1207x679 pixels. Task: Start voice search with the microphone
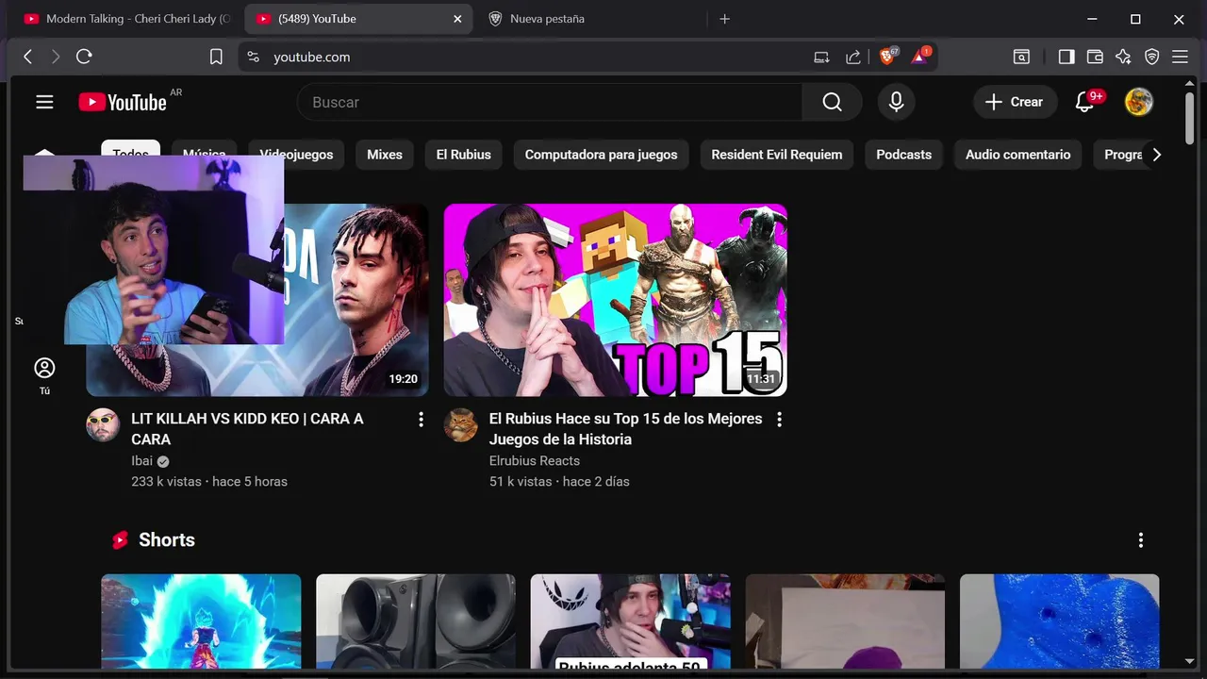pos(896,102)
